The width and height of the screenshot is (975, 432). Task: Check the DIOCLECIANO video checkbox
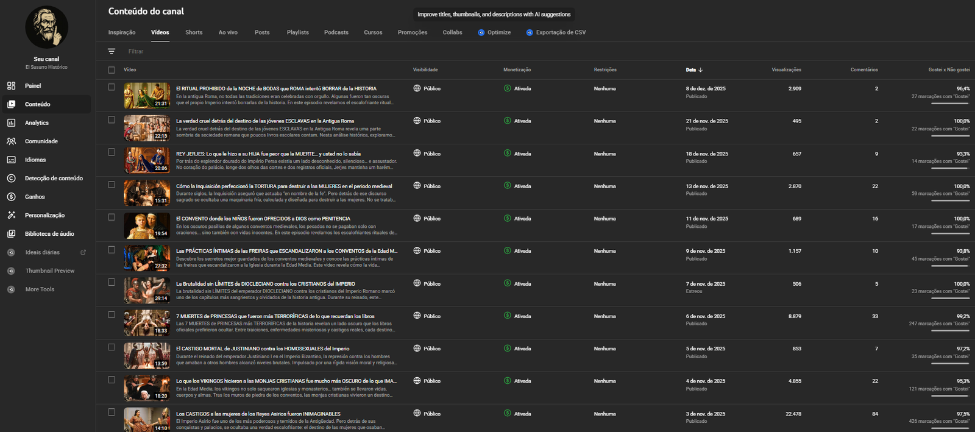tap(112, 282)
